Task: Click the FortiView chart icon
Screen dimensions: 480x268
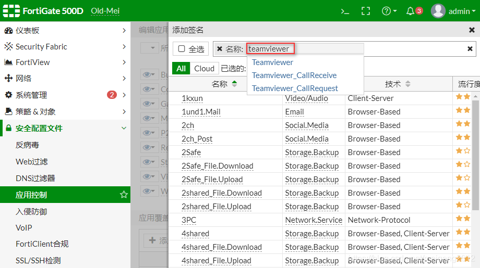Action: [8, 62]
